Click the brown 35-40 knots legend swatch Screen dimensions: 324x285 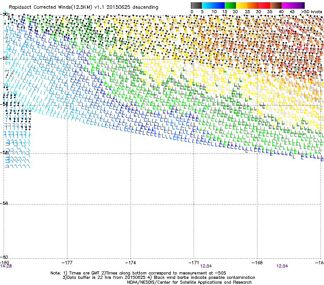pos(276,5)
